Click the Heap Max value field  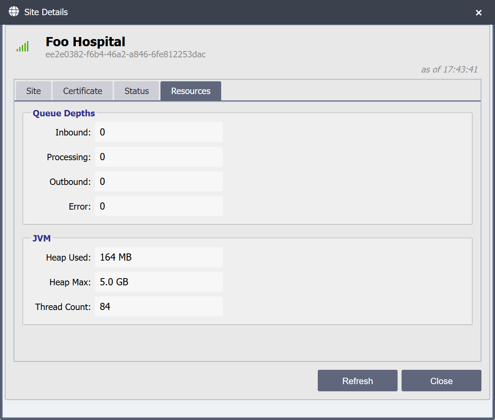pos(159,282)
